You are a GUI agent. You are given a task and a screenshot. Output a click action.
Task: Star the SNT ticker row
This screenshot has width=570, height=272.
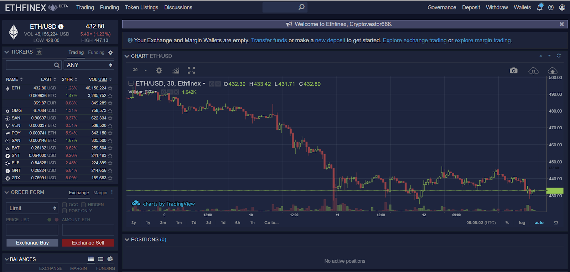pyautogui.click(x=110, y=156)
